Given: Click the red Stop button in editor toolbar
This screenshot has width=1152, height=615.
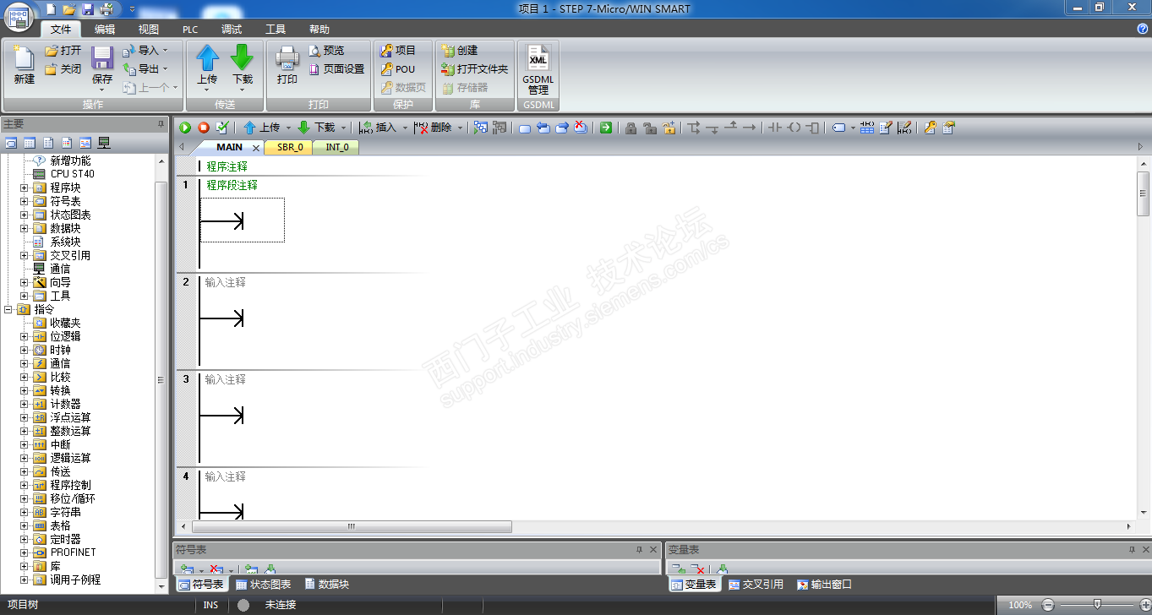Looking at the screenshot, I should tap(204, 128).
